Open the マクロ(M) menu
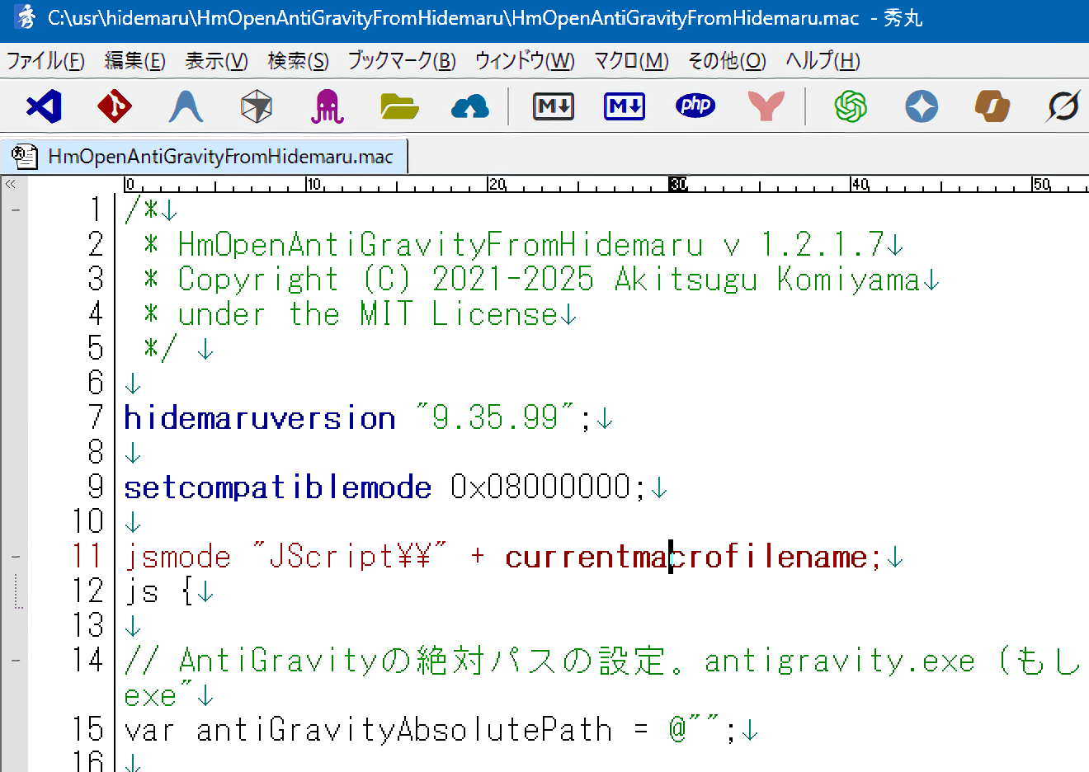This screenshot has width=1089, height=772. coord(631,61)
